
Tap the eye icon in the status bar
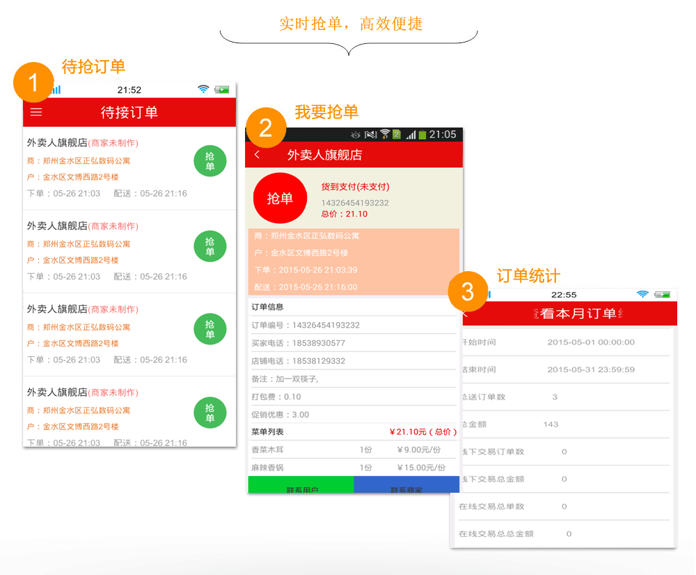pyautogui.click(x=355, y=134)
